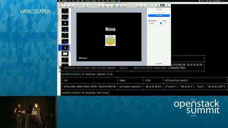Viewport: 228px width, 128px height.
Task: Click the Nova title on slide
Action: 110,29
